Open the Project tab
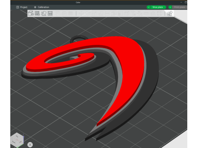 click(x=22, y=7)
